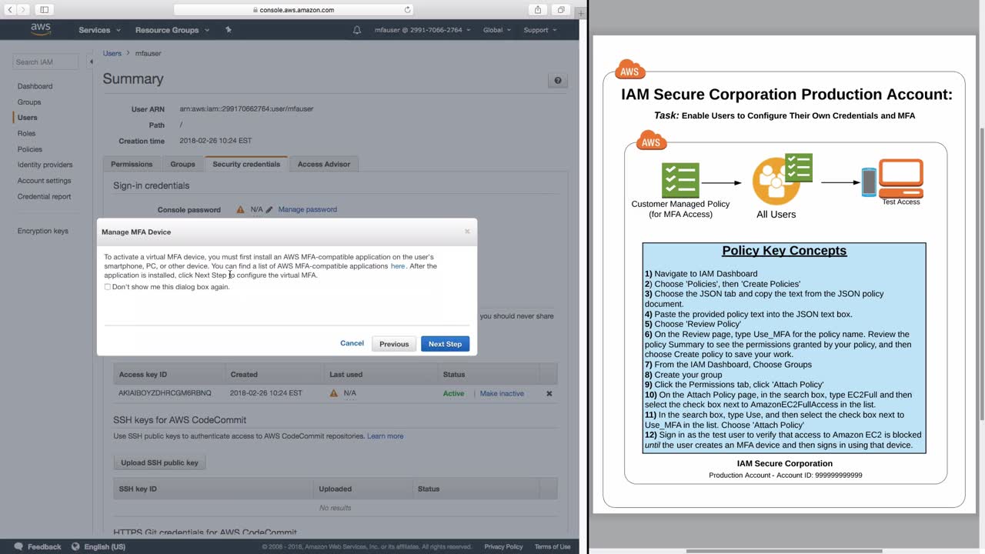Expand the Services menu
Image resolution: width=985 pixels, height=554 pixels.
pos(100,30)
